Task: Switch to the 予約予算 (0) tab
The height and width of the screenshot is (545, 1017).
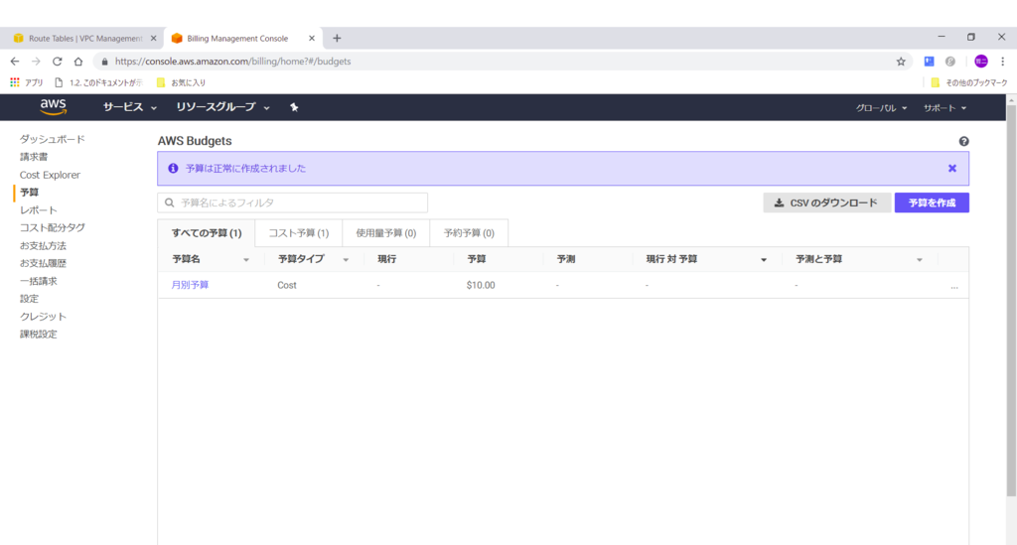Action: (x=469, y=233)
